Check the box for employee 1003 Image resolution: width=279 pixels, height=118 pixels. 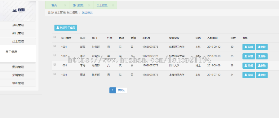[55, 64]
